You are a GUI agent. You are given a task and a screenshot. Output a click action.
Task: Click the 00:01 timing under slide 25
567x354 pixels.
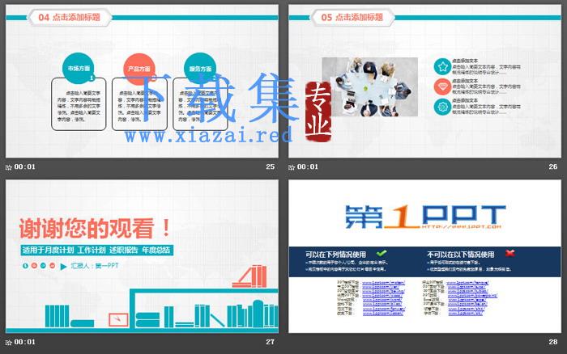tap(24, 166)
